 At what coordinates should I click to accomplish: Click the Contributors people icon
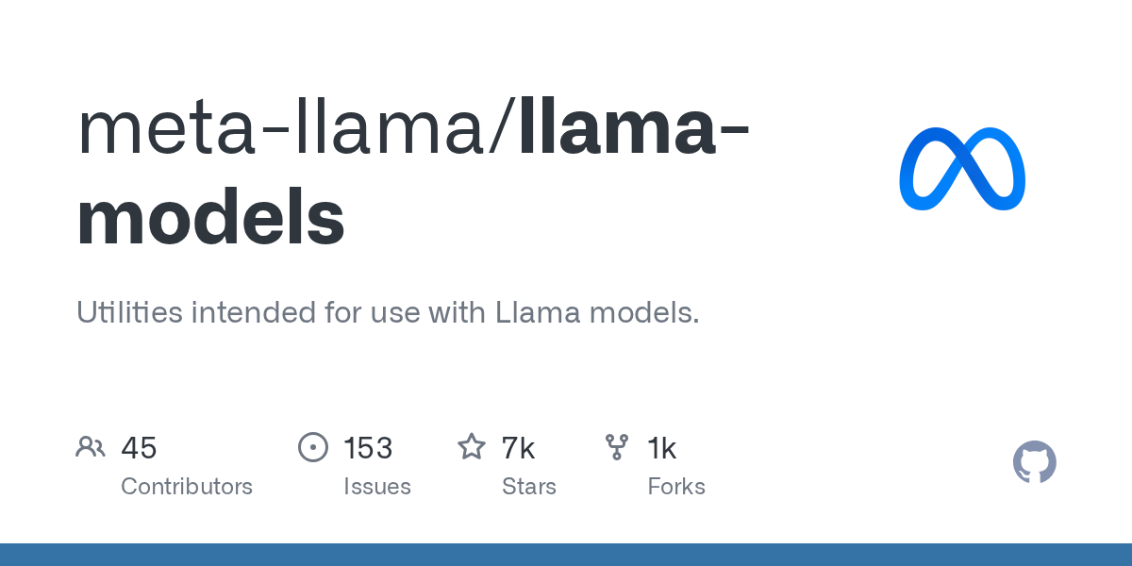91,447
